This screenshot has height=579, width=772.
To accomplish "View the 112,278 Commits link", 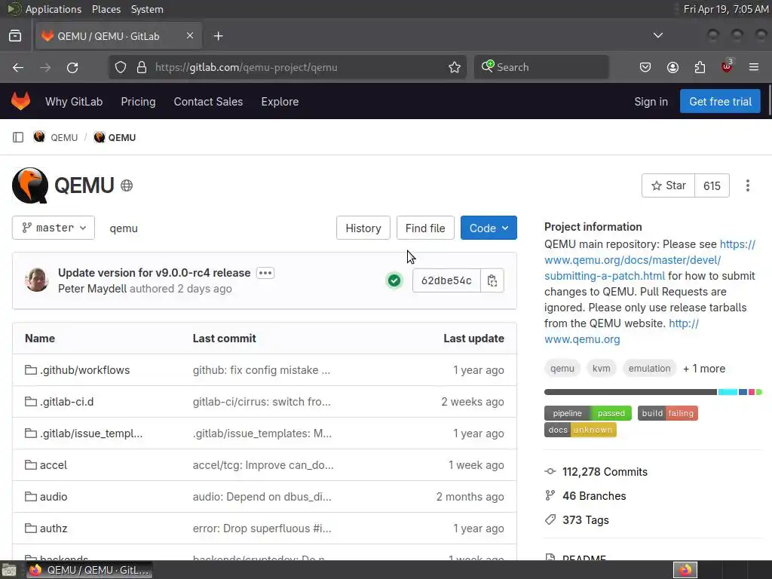I will (605, 472).
